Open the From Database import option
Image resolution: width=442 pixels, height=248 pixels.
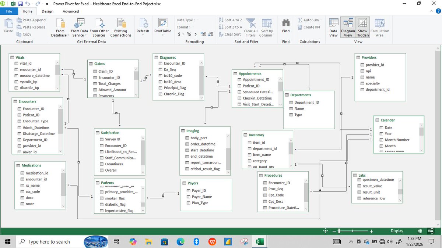[x=60, y=28]
